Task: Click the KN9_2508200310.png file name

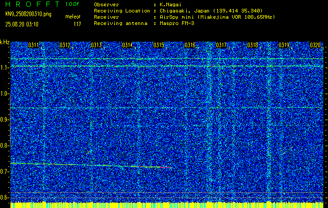Action: click(x=28, y=15)
